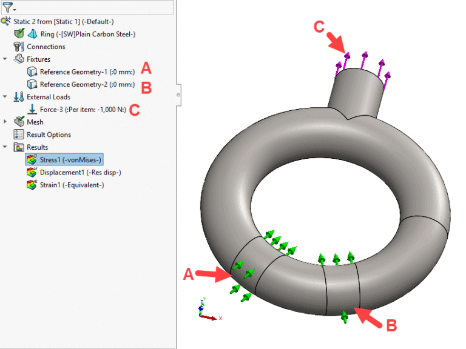This screenshot has width=466, height=349.
Task: Click the filter funnel icon
Action: click(x=7, y=7)
